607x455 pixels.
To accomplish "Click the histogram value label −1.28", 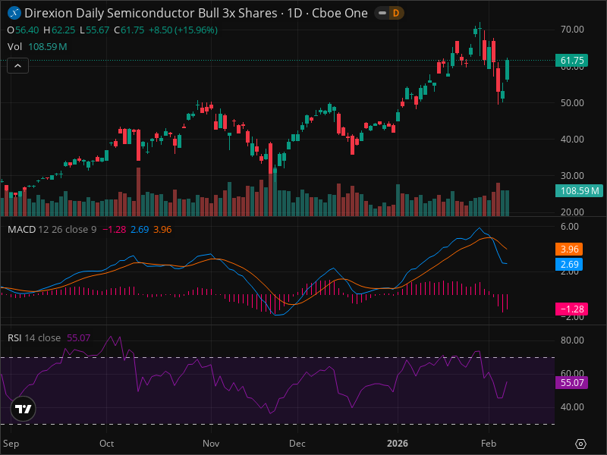I will tap(572, 309).
